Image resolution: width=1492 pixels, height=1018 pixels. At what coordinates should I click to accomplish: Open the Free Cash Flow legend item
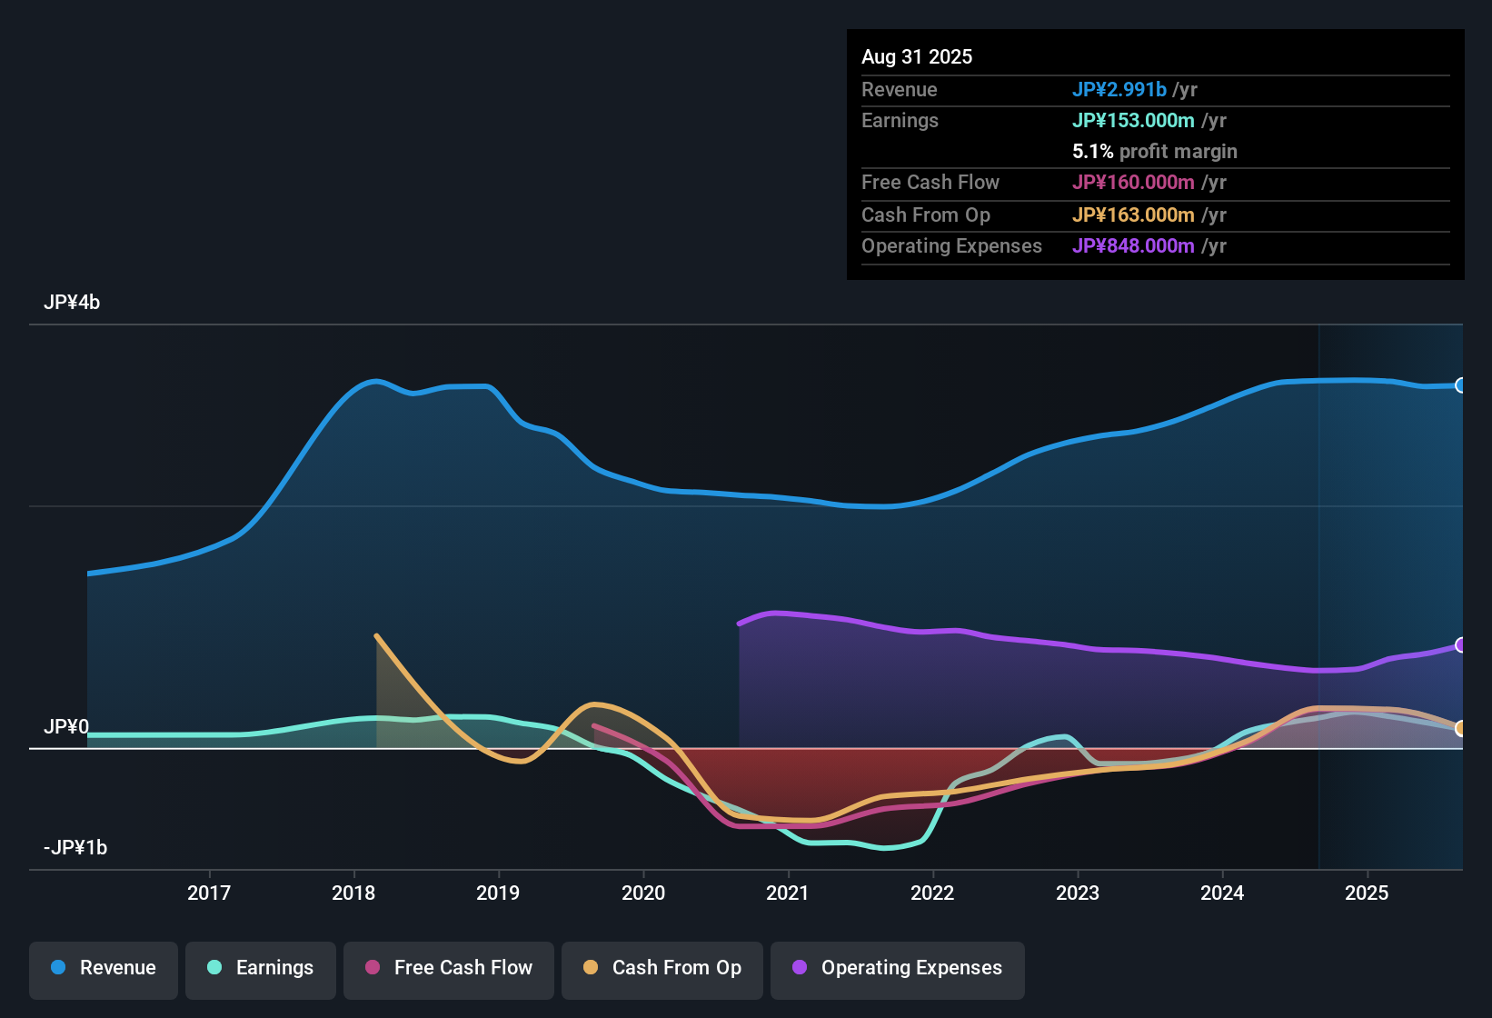click(448, 968)
